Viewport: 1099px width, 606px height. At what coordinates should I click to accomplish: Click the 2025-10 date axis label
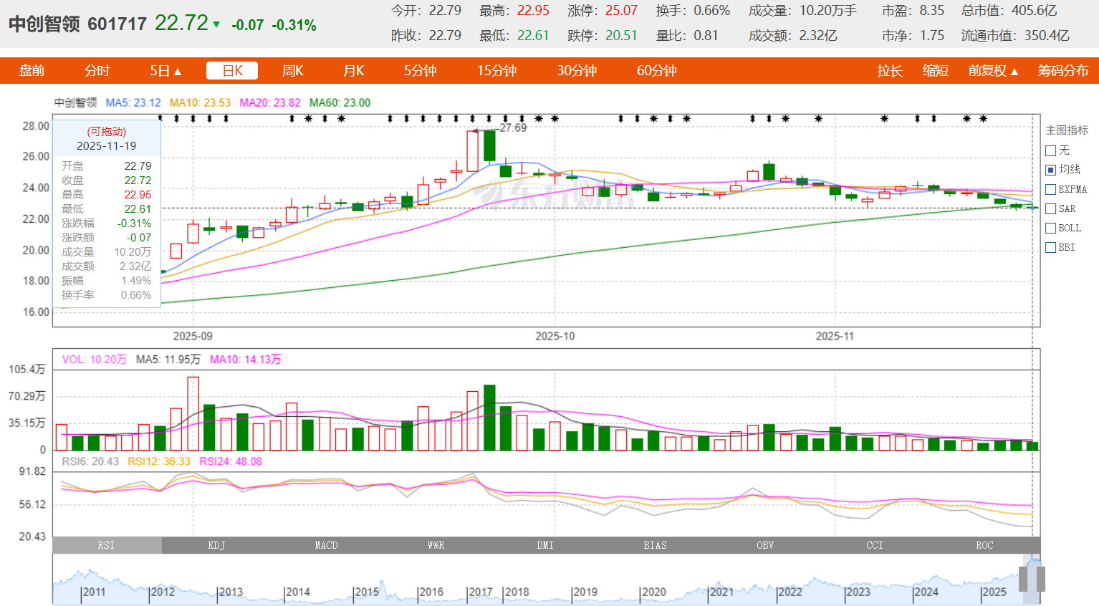coord(555,336)
